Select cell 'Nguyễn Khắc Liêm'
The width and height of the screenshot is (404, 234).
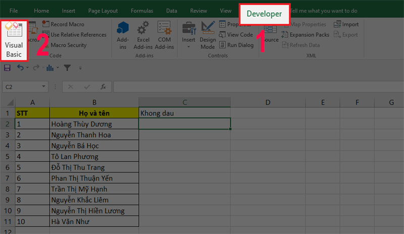point(94,200)
